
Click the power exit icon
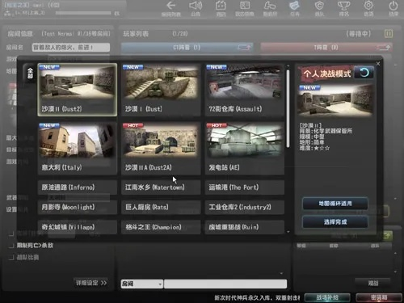click(393, 6)
